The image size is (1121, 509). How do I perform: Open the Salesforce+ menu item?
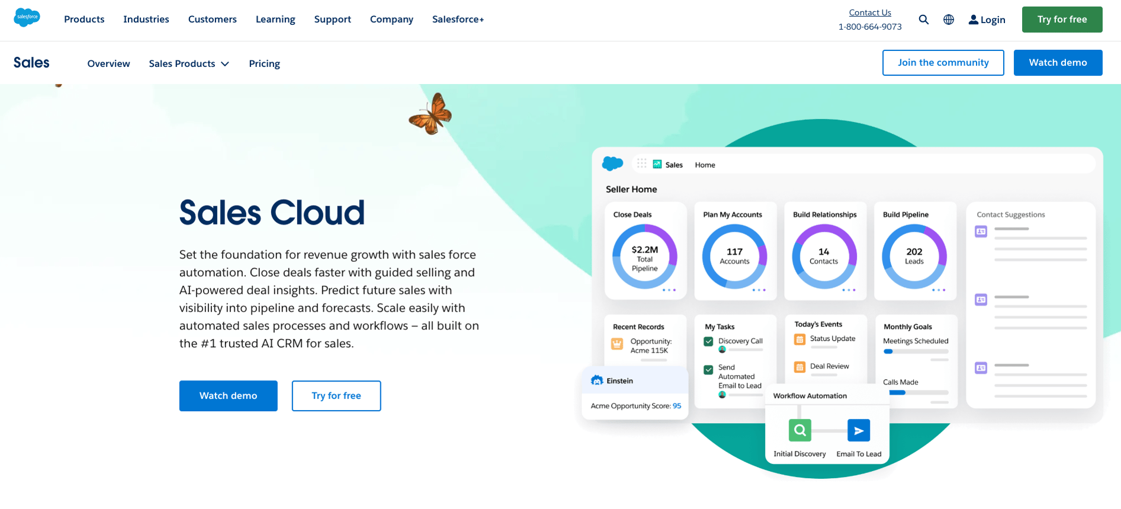458,20
